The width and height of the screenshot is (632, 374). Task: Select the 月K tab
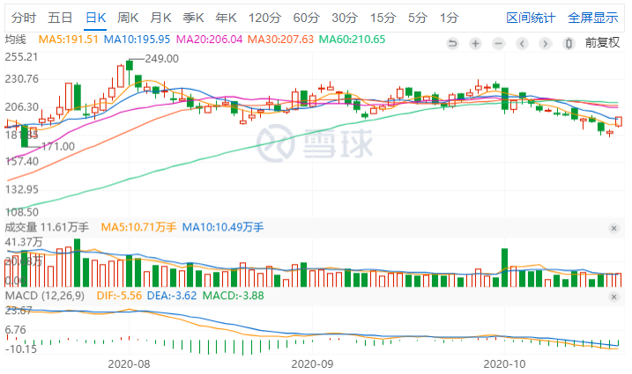click(x=160, y=18)
